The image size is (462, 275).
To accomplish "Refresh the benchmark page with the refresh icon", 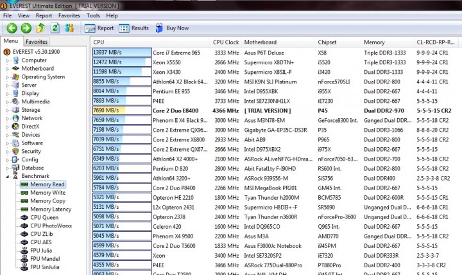I will point(55,28).
